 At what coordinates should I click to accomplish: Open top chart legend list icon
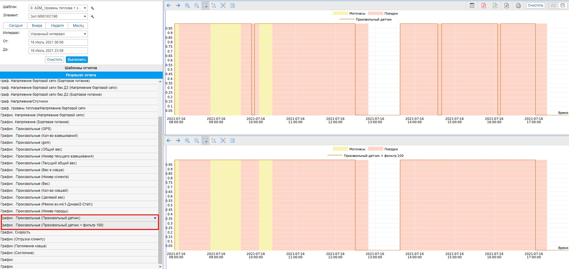[232, 5]
